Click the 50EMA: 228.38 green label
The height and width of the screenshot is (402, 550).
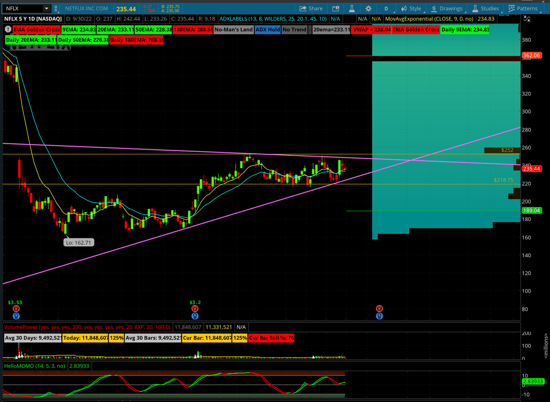154,29
